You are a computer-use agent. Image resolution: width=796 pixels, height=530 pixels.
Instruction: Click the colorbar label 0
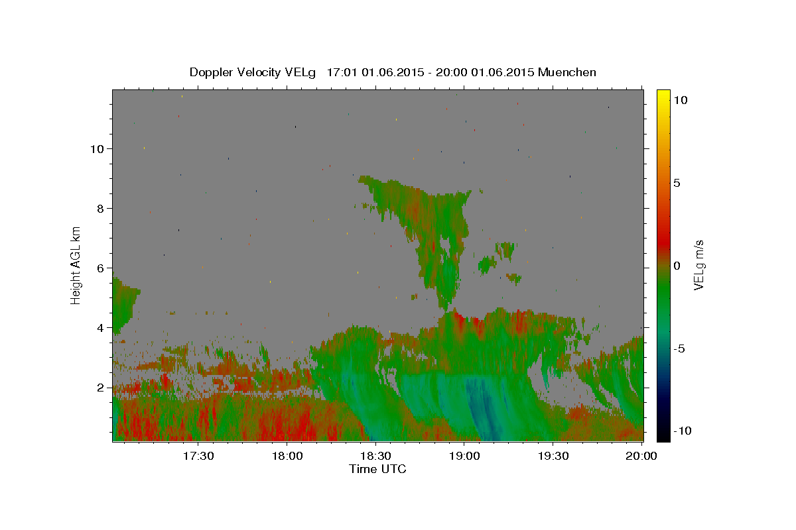677,266
